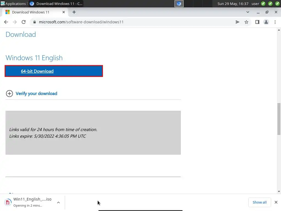Open Chrome's three-dot menu

coord(275,22)
